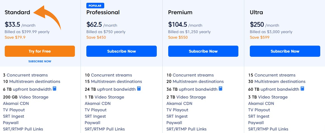Open calculator icon next to 60 TB bandwidth
The height and width of the screenshot is (133, 325).
[x=302, y=89]
